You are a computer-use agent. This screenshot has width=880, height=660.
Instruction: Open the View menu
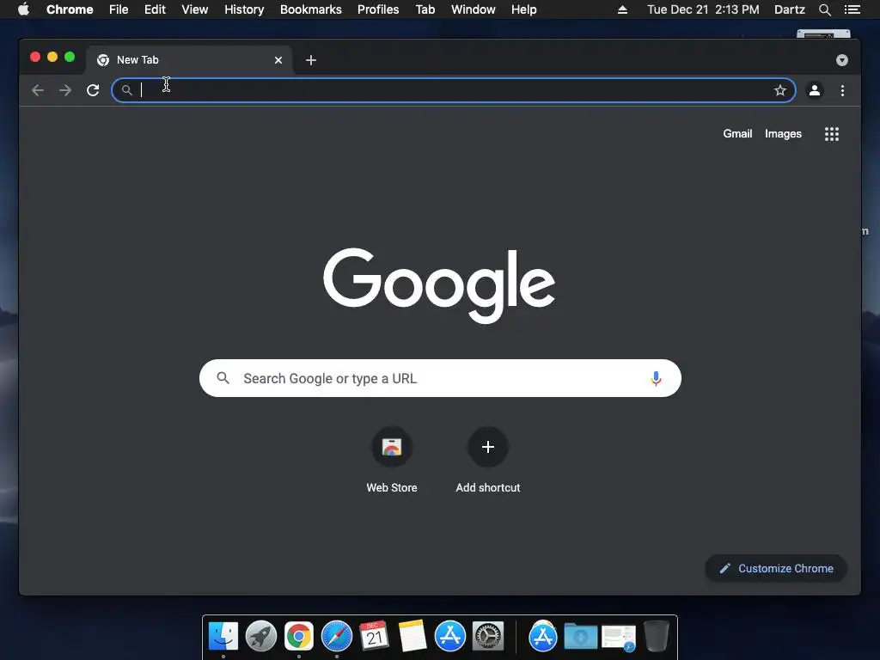pos(195,9)
